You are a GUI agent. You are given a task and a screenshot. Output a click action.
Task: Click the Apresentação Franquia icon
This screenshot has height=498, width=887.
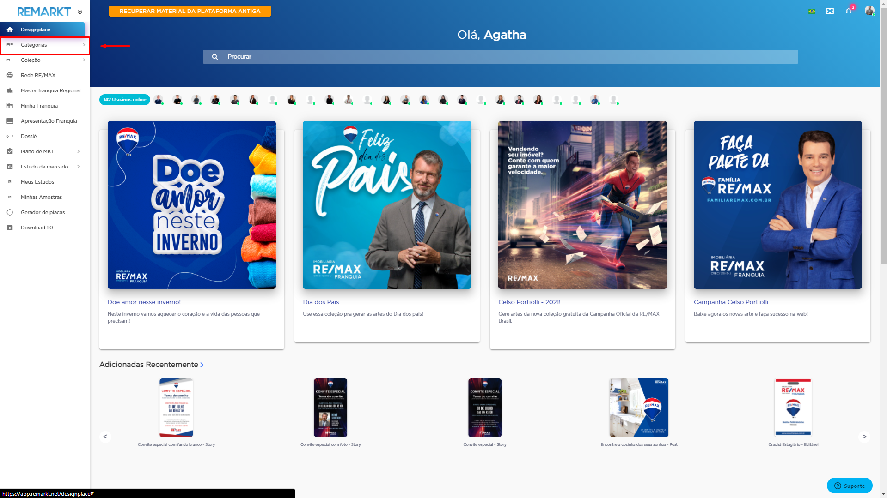tap(10, 121)
